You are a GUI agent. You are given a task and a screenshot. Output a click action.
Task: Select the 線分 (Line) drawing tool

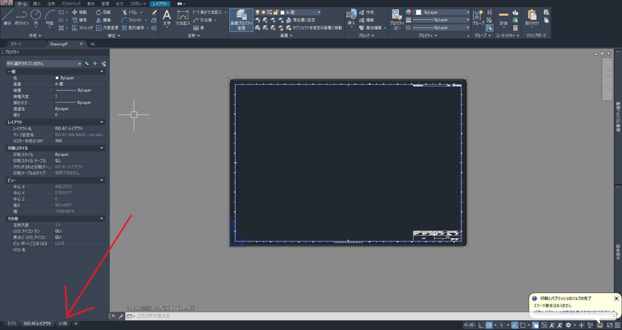(x=7, y=17)
